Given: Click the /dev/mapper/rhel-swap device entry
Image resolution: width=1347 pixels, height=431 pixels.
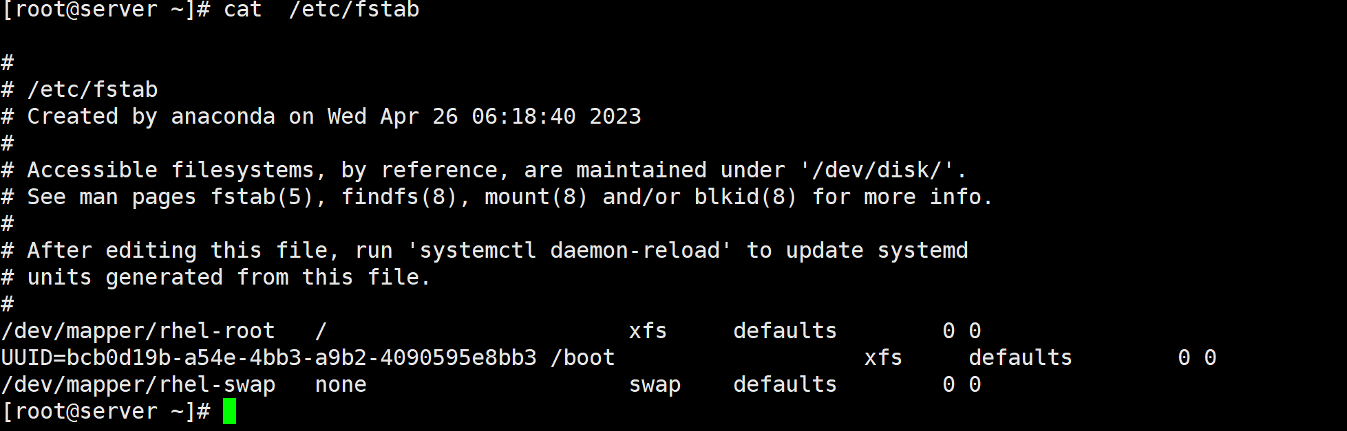Looking at the screenshot, I should click(x=138, y=384).
